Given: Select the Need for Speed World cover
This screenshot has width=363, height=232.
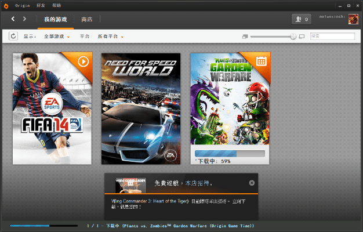Looking at the screenshot, I should coord(137,108).
